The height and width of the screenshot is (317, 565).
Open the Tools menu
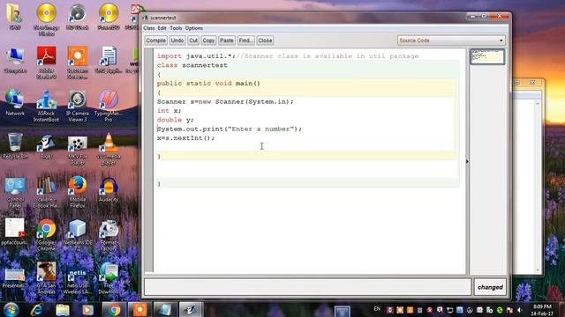tap(176, 28)
